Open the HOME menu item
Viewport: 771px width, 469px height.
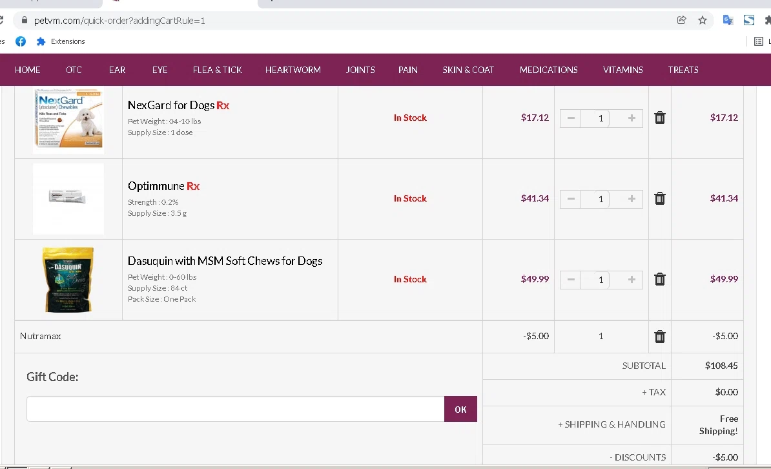click(28, 70)
